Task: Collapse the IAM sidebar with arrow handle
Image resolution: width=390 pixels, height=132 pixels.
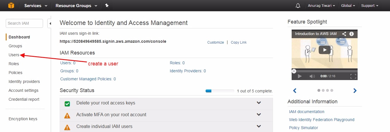Action: pos(50,24)
